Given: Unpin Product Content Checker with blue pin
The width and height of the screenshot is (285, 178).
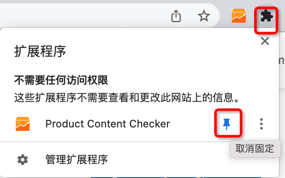Looking at the screenshot, I should click(227, 124).
